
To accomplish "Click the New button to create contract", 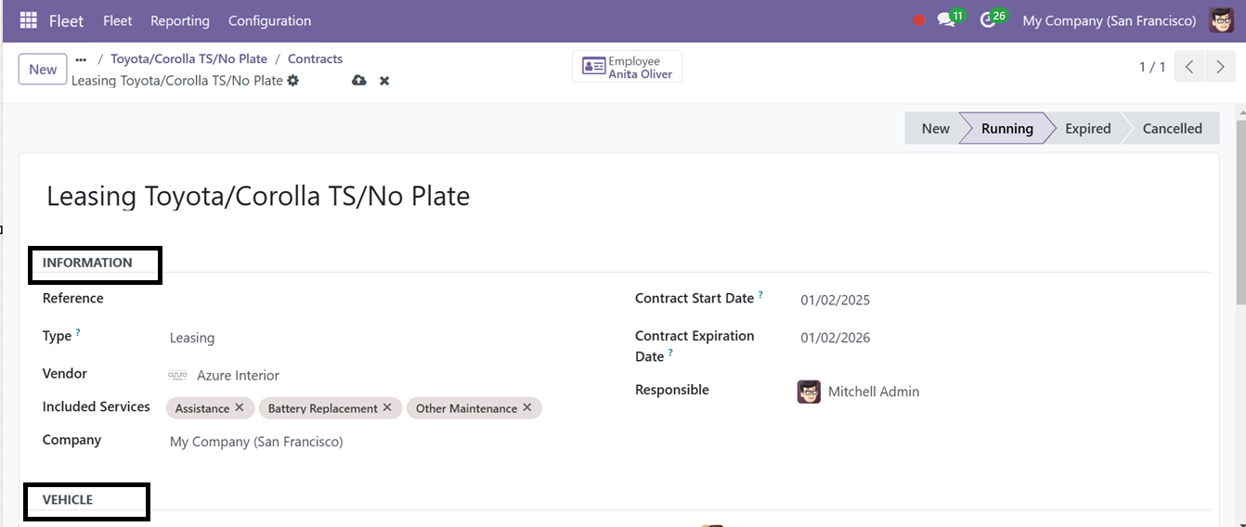I will pos(43,70).
